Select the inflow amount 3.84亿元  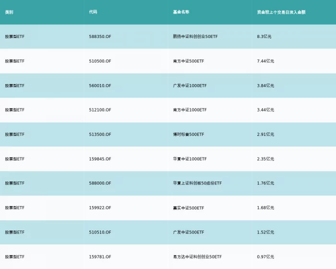point(265,86)
